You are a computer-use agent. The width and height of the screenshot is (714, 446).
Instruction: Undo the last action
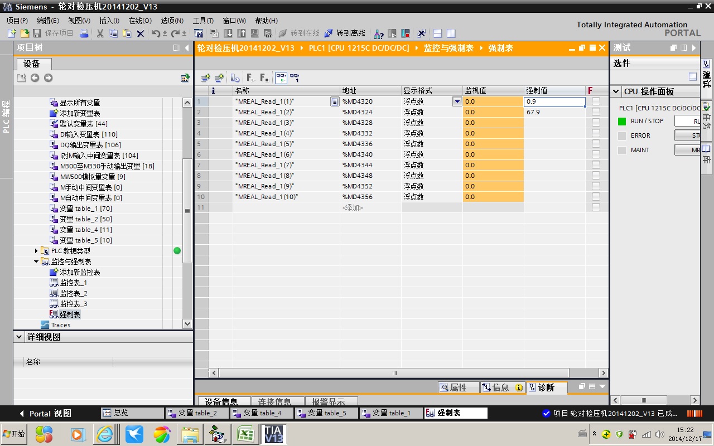coord(156,33)
